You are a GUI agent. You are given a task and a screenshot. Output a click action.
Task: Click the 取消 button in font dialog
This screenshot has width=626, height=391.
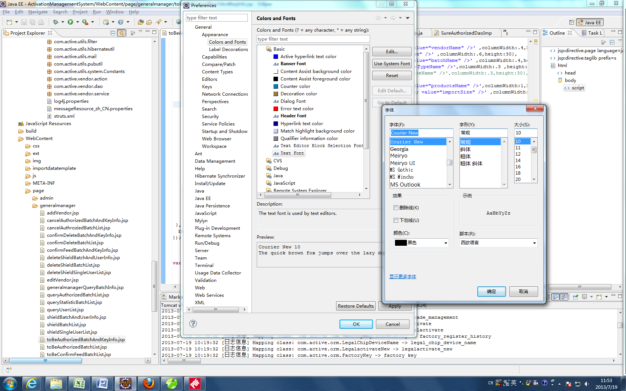pyautogui.click(x=524, y=292)
